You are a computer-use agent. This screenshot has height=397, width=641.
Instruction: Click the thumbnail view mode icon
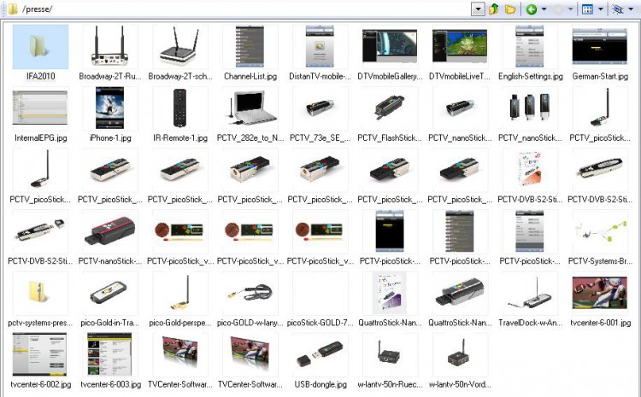[x=587, y=9]
